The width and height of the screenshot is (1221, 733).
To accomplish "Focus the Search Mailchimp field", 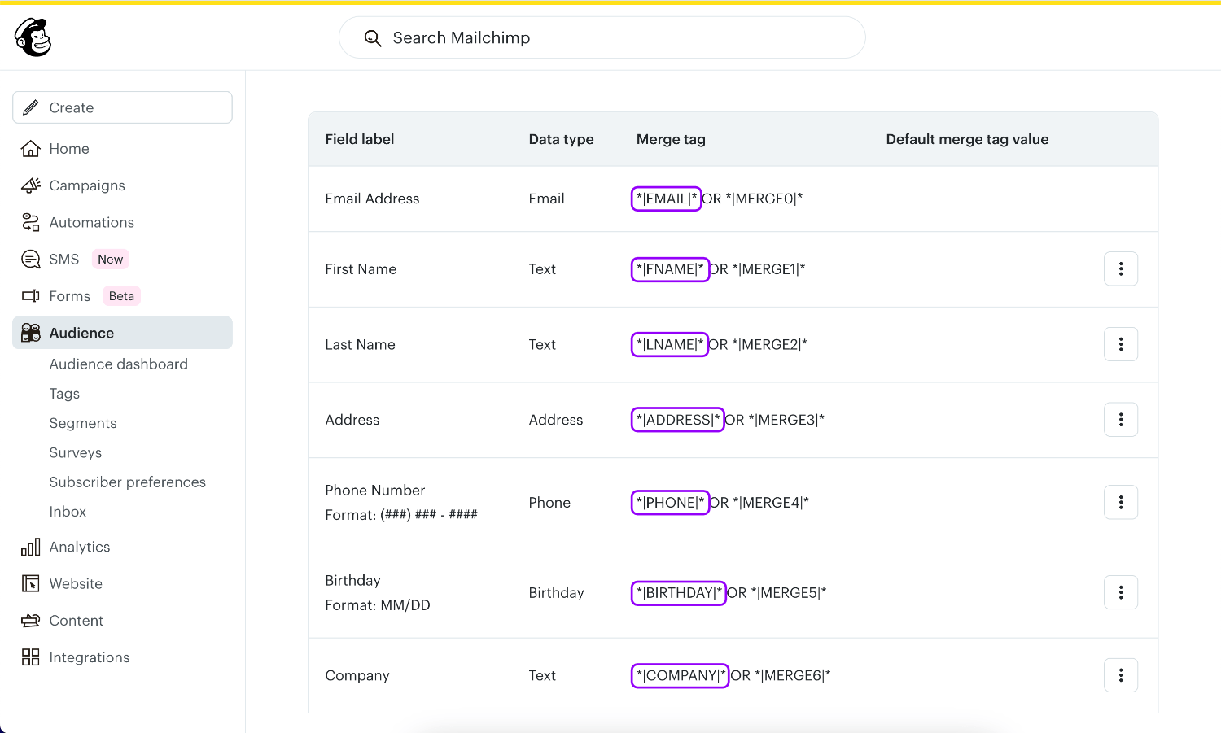I will click(602, 37).
